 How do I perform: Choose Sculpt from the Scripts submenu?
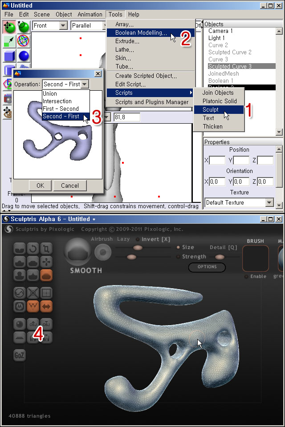point(219,109)
